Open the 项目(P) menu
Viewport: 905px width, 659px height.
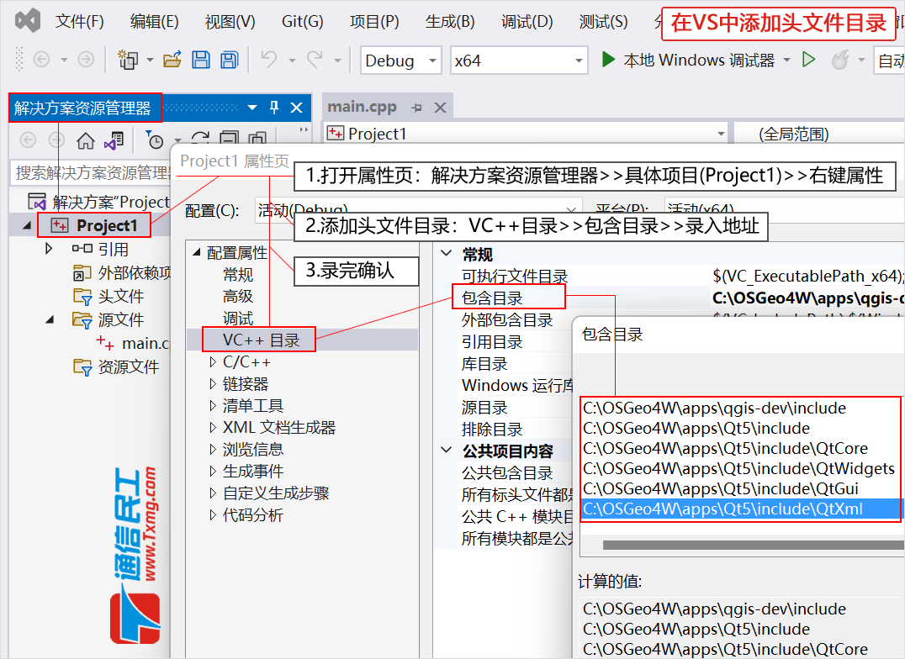(374, 21)
